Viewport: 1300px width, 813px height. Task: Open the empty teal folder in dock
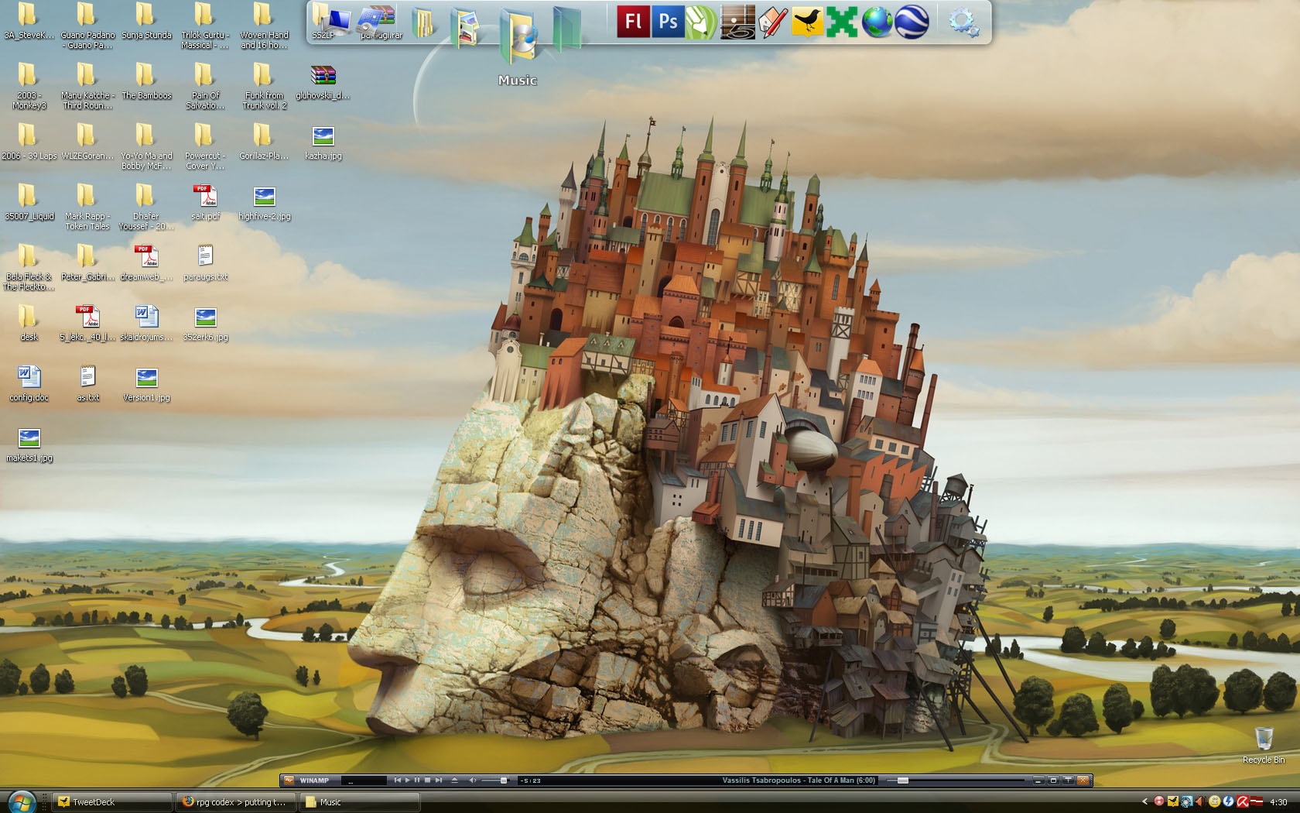567,29
